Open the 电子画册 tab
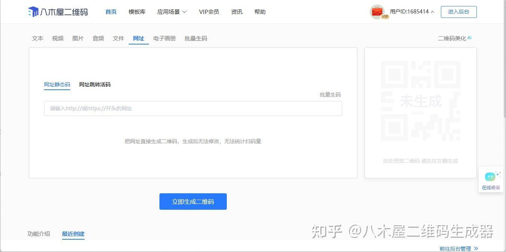Viewport: 506px width, 252px height. point(164,38)
